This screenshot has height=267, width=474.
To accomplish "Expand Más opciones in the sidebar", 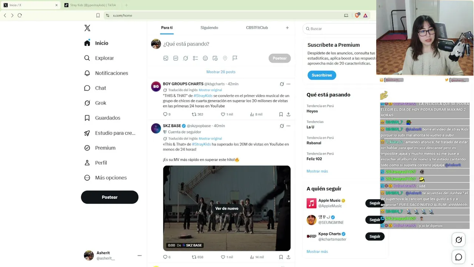I will pyautogui.click(x=106, y=178).
